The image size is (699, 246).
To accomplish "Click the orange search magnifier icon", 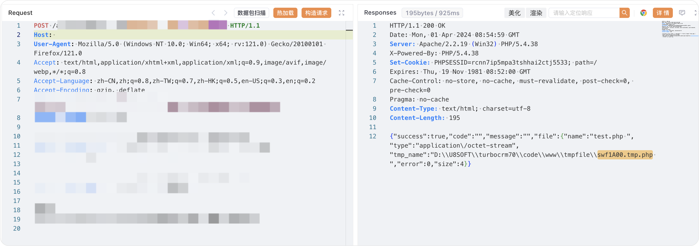I will click(624, 13).
